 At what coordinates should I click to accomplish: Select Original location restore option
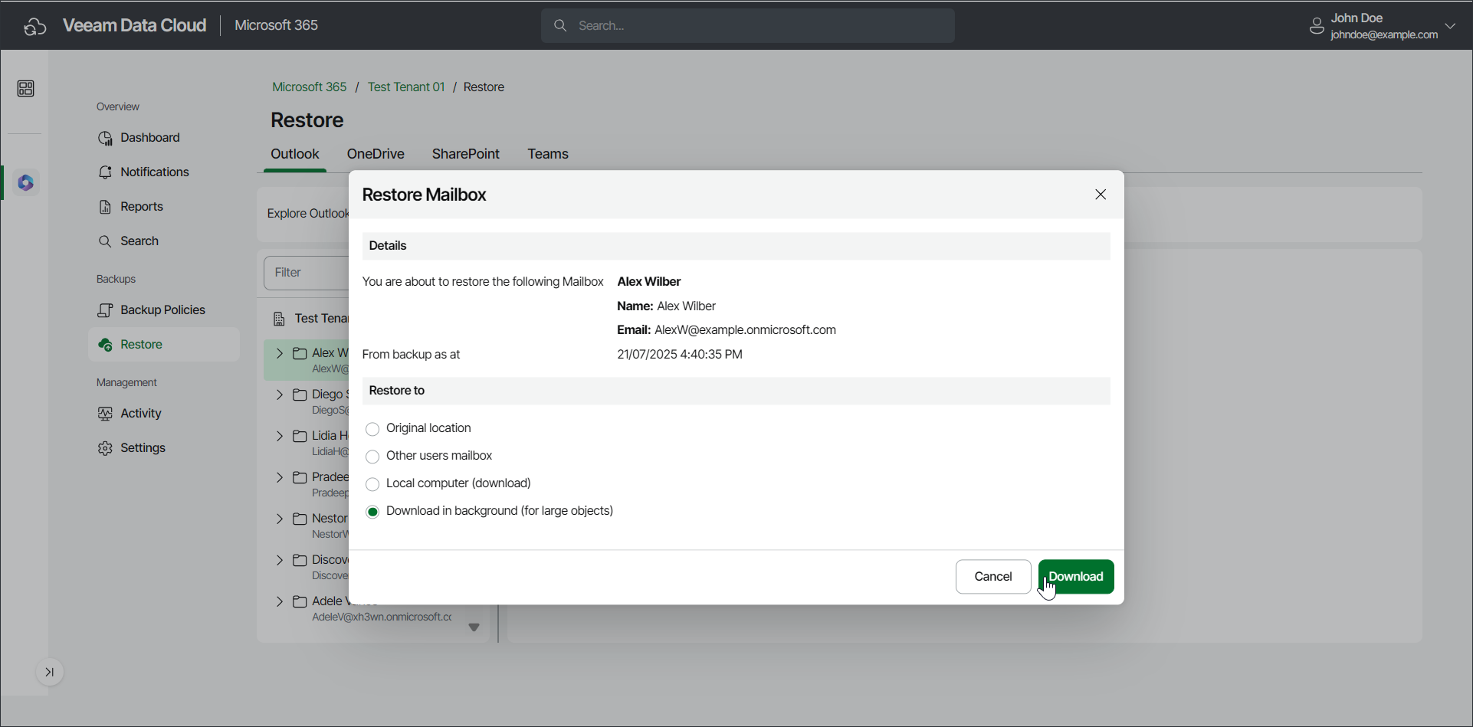click(372, 429)
